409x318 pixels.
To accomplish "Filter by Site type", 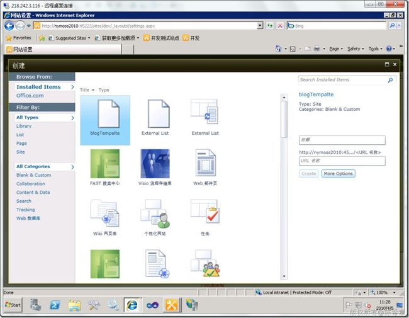I will point(20,152).
